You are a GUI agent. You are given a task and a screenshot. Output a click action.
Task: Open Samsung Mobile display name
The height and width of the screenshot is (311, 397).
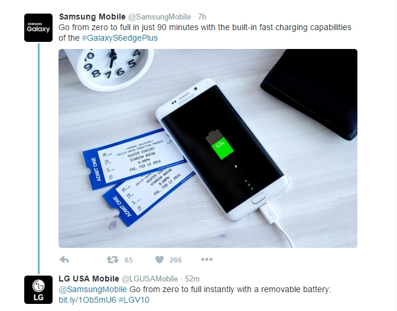click(x=92, y=17)
